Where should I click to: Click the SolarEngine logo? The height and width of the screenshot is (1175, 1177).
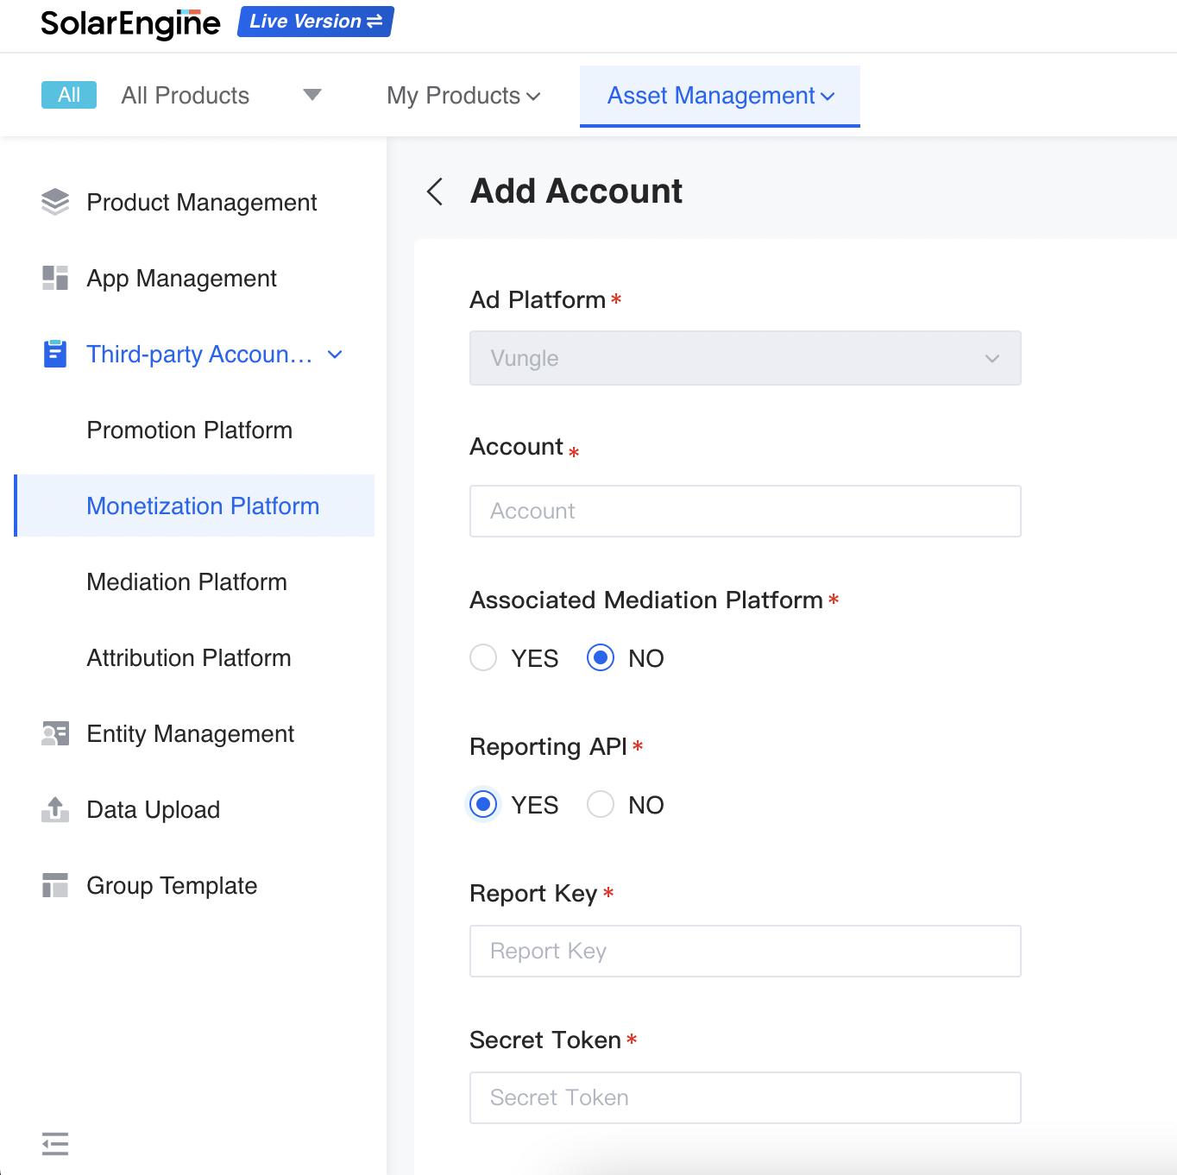(x=129, y=23)
